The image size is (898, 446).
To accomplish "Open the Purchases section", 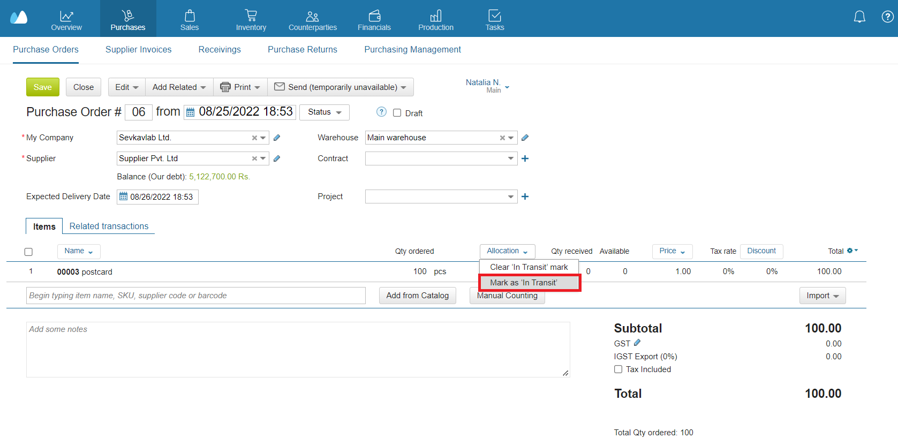I will [x=128, y=19].
